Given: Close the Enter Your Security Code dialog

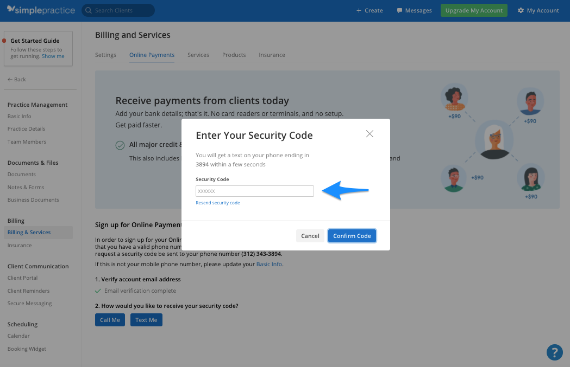Looking at the screenshot, I should click(369, 133).
